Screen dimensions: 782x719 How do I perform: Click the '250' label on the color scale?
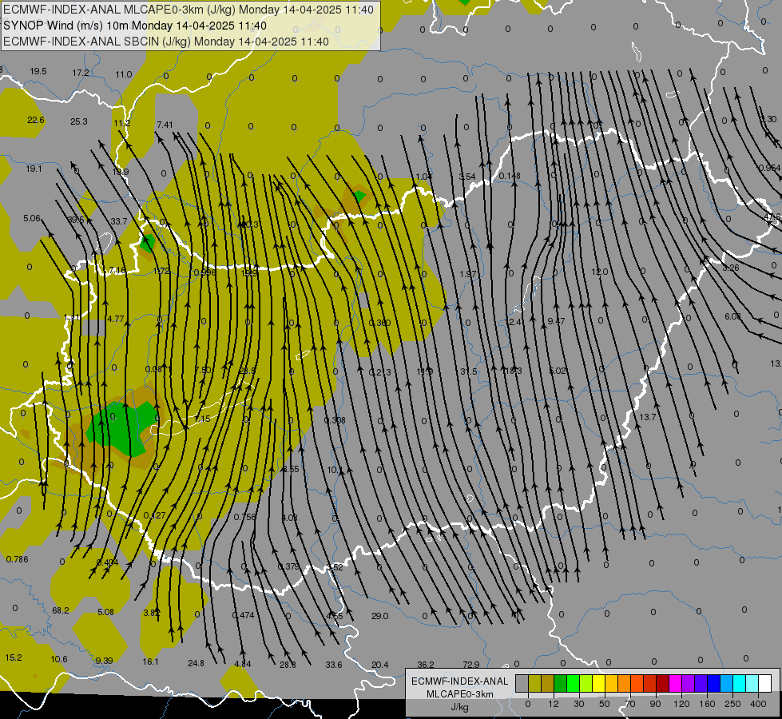pos(732,704)
